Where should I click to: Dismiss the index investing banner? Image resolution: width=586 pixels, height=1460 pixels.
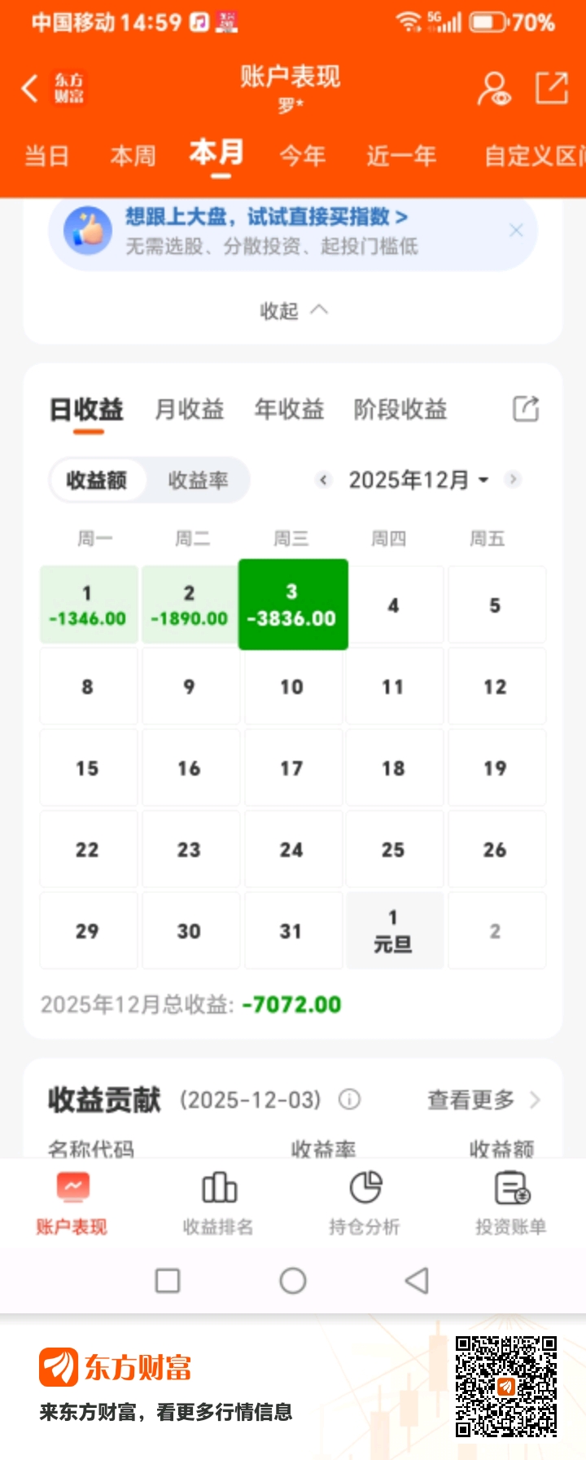coord(516,231)
